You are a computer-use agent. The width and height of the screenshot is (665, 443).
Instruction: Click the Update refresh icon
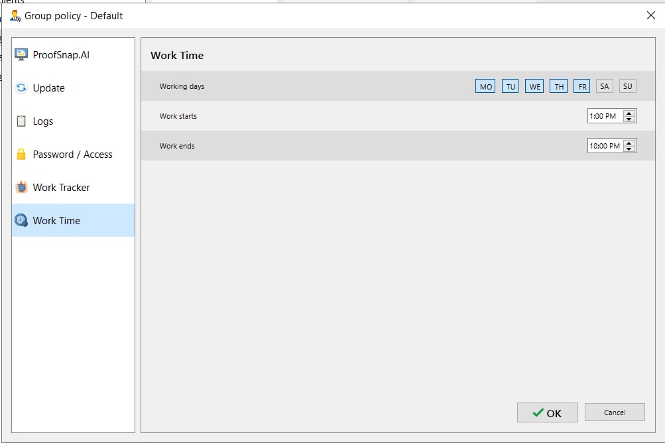pos(21,88)
